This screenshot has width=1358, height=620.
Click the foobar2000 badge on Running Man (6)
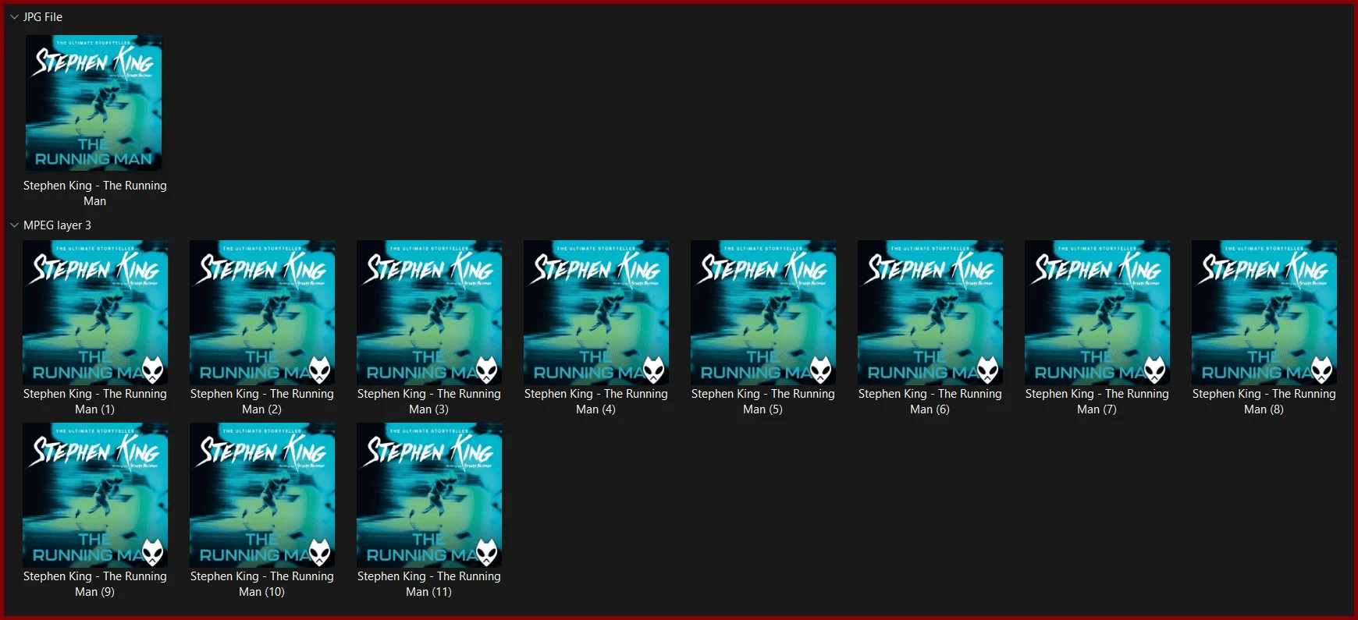[988, 370]
